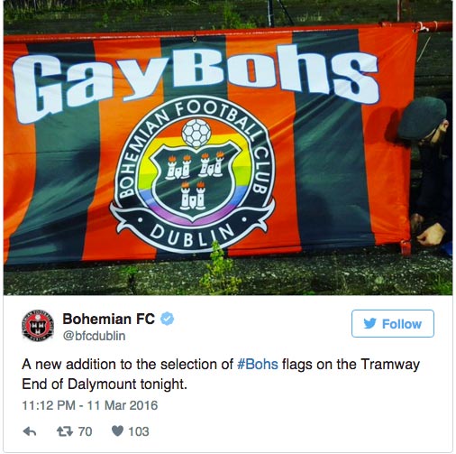Open the GayBohs flag photo
This screenshot has width=456, height=454.
[x=228, y=148]
